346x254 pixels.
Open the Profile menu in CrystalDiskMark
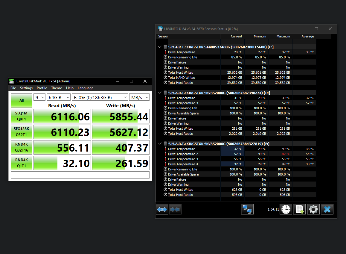tap(42, 88)
